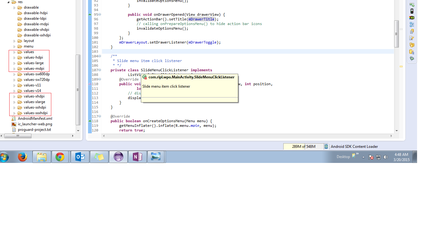Select AndroidManifest.xml in the tree
The image size is (422, 237).
(32, 118)
